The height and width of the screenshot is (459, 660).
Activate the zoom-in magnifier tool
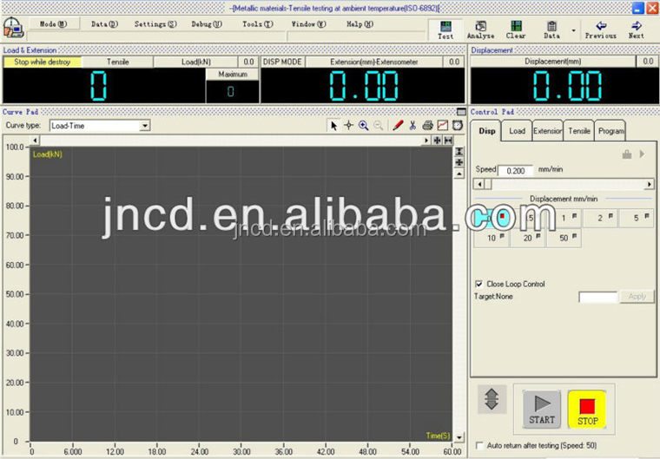click(x=363, y=125)
